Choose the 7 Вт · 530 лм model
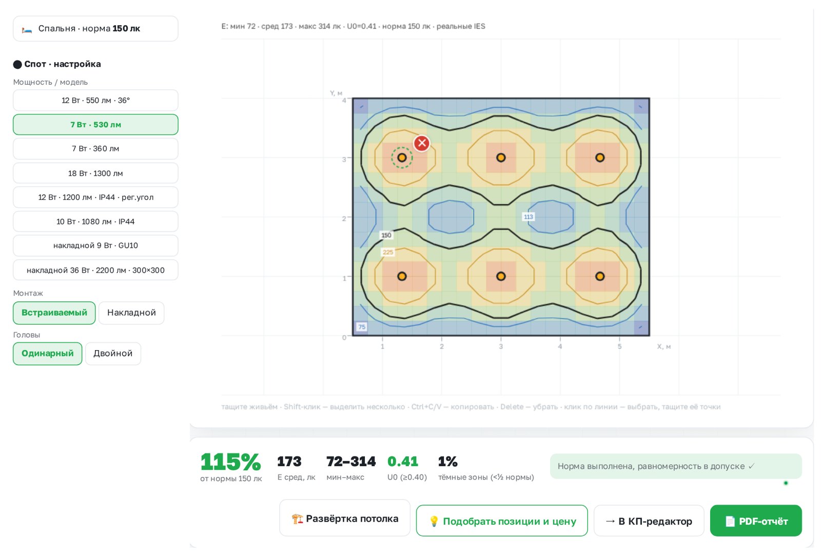821x557 pixels. [95, 124]
